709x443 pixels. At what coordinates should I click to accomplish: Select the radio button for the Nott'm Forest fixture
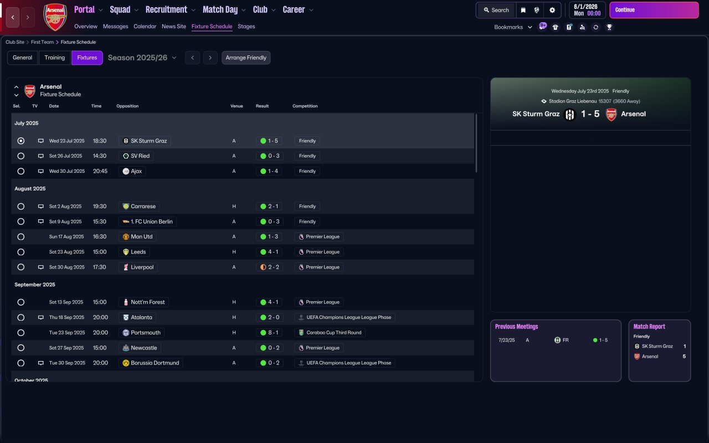coord(21,302)
